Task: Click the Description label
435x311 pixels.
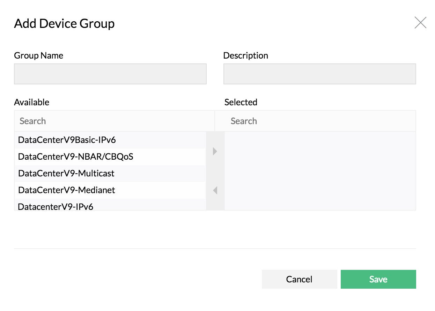Action: (246, 55)
